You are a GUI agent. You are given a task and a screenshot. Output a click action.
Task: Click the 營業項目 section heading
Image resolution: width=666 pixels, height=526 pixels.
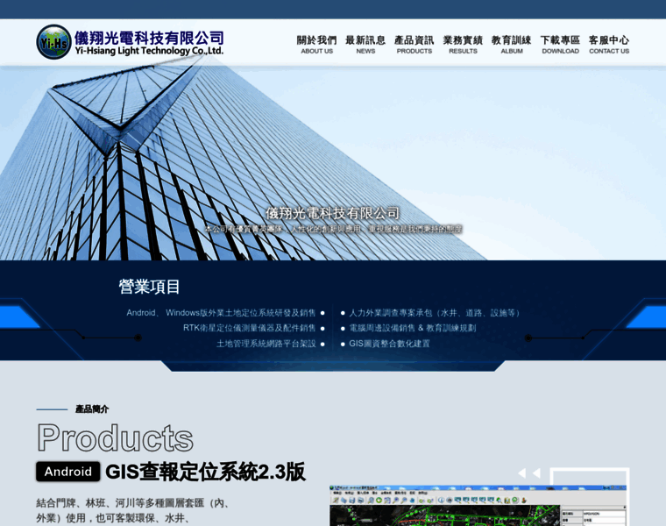click(x=149, y=287)
